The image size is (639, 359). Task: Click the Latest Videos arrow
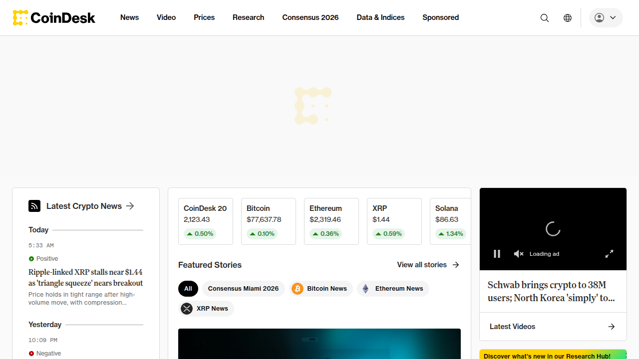612,327
